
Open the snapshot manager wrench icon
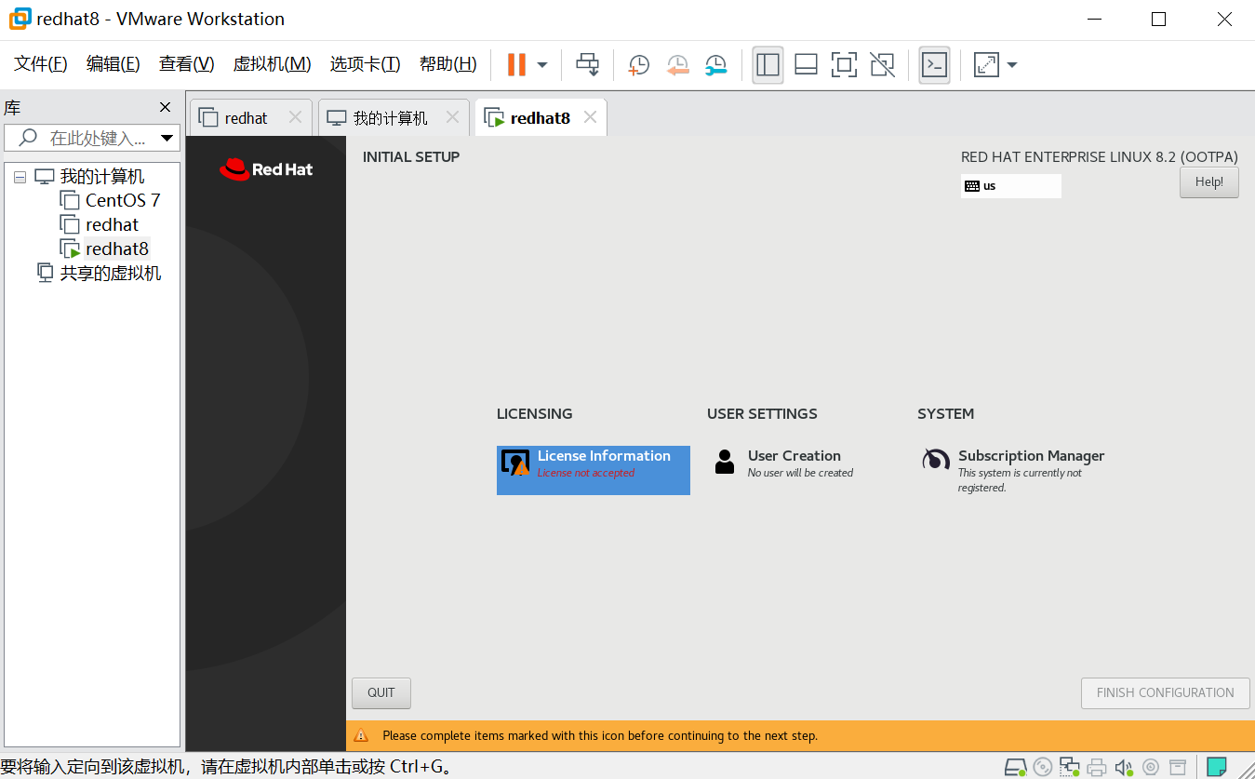point(715,65)
